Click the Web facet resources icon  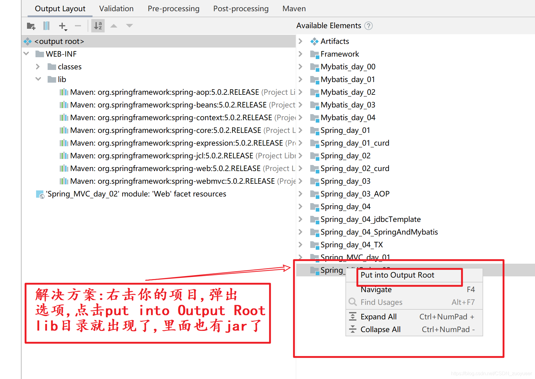(40, 194)
